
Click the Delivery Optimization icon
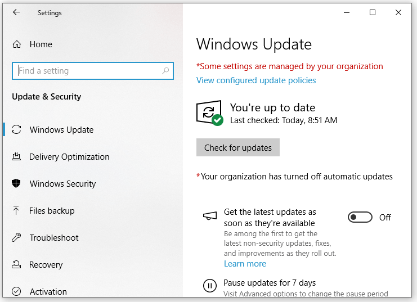[x=16, y=156]
